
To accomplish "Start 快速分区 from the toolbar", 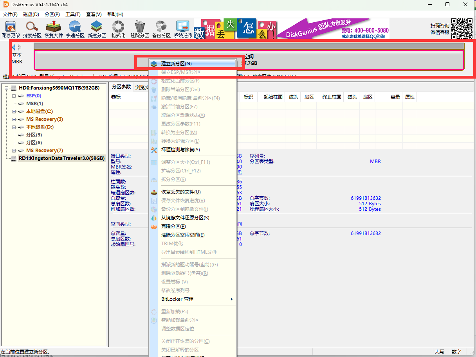I will 75,29.
